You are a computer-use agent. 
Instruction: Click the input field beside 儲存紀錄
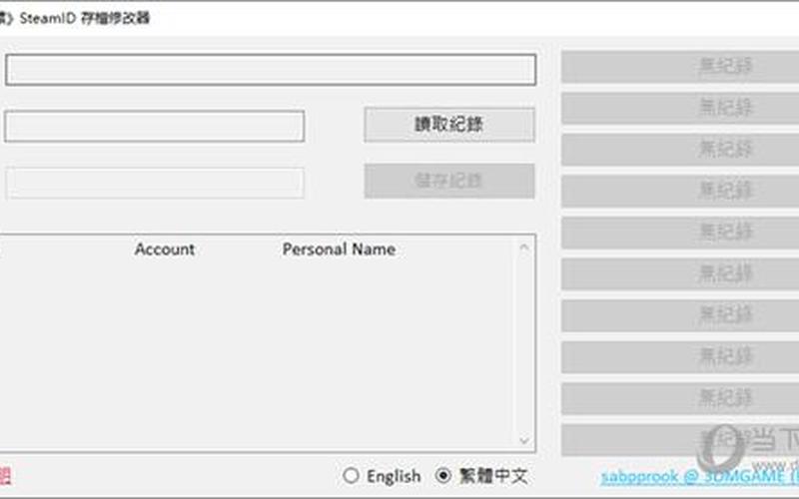tap(155, 183)
